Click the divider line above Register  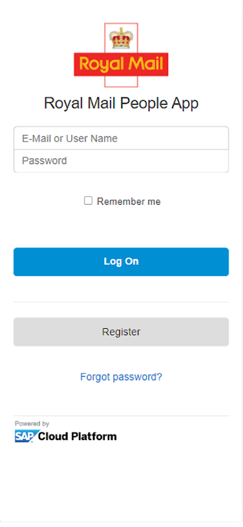[x=121, y=302]
